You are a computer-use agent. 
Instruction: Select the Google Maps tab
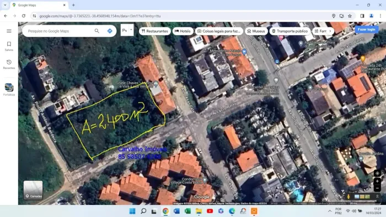[39, 5]
